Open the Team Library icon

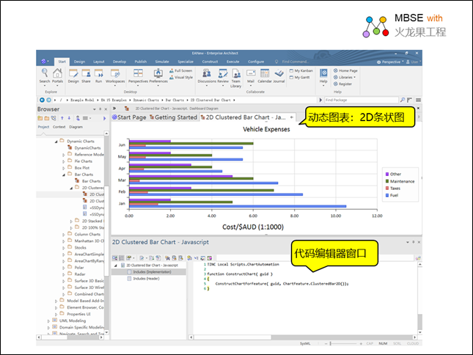(236, 78)
